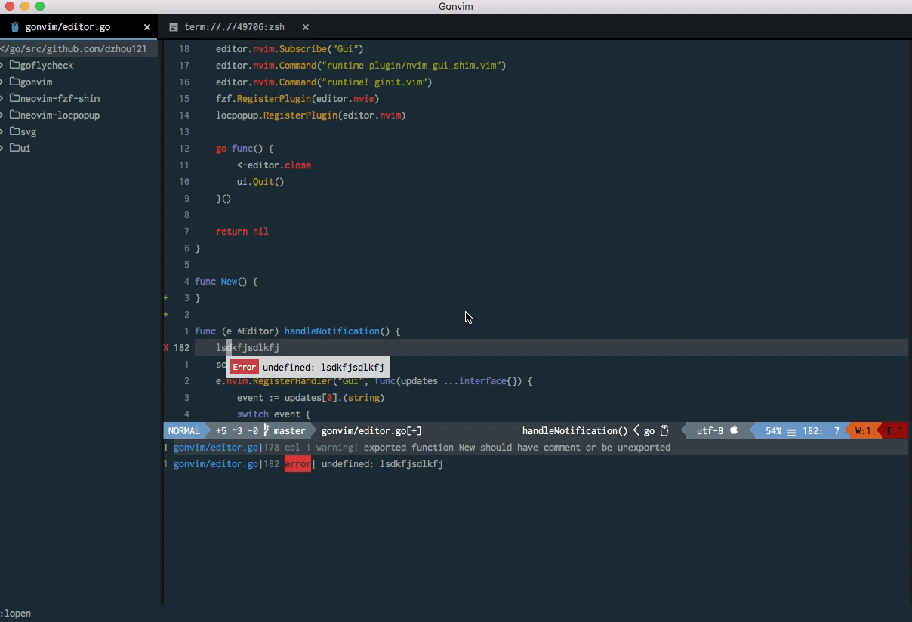Click the red X error sign at line 182
Viewport: 912px width, 622px height.
[166, 348]
